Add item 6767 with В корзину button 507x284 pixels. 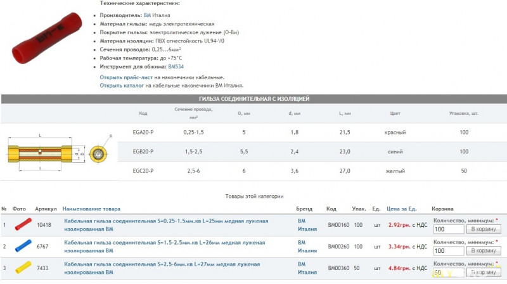pos(484,250)
